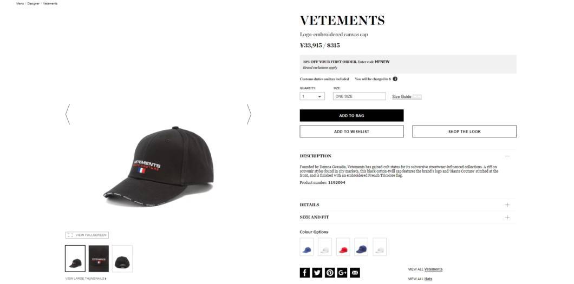Open the Quantity dropdown
The image size is (574, 284).
(x=312, y=96)
